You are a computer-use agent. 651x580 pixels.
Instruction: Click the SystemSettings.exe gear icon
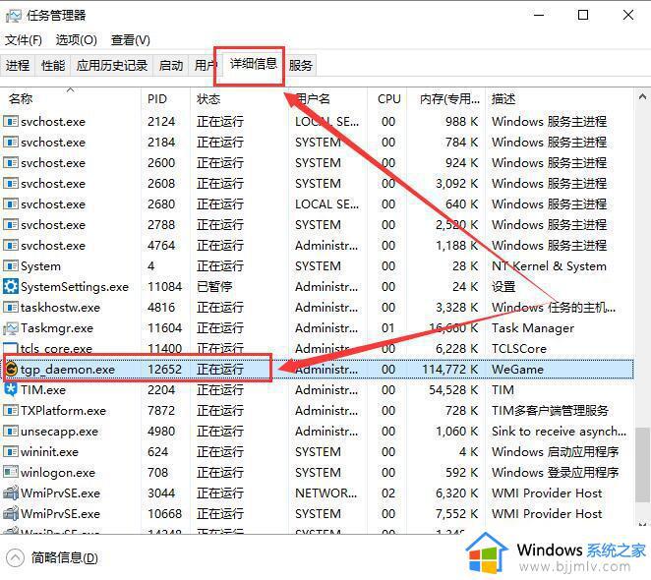[11, 286]
